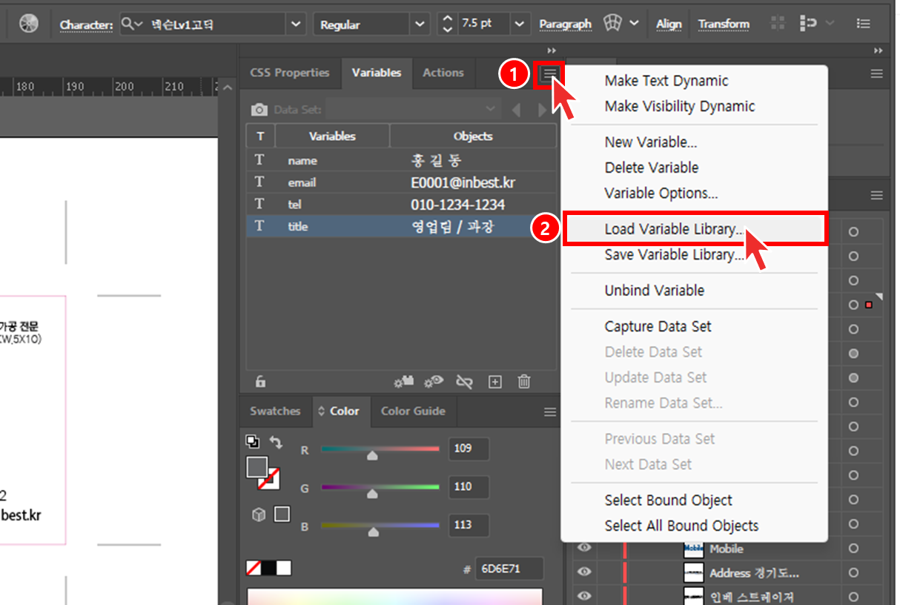
Task: Click the B blue color slider
Action: pyautogui.click(x=380, y=526)
